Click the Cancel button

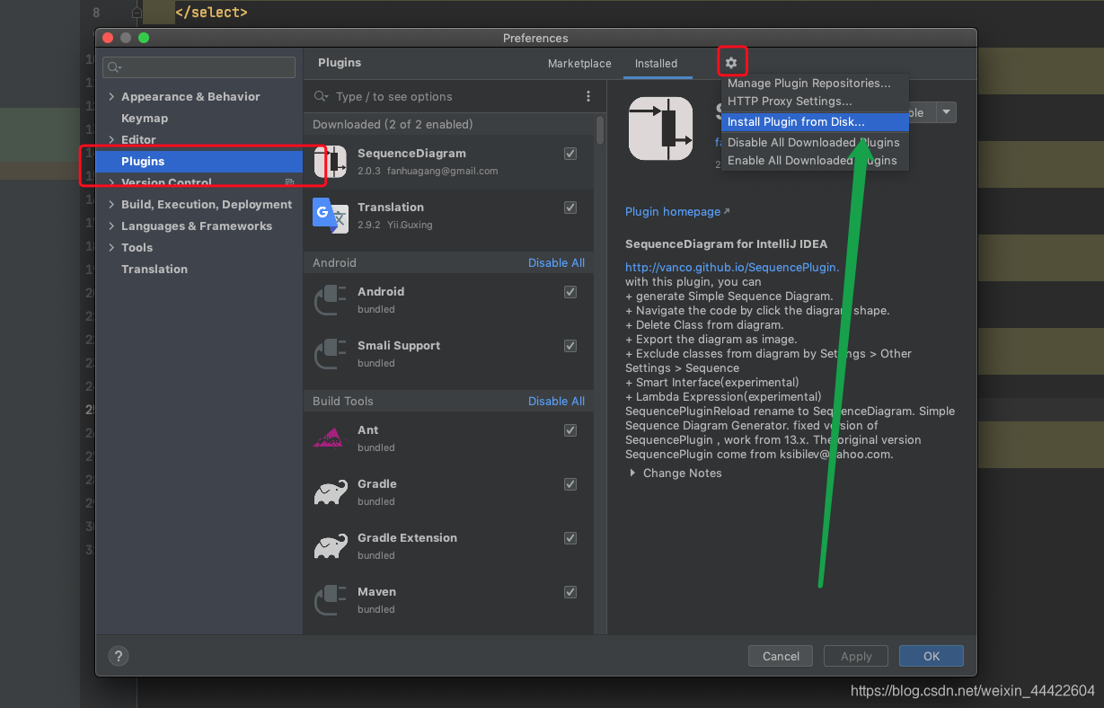781,656
